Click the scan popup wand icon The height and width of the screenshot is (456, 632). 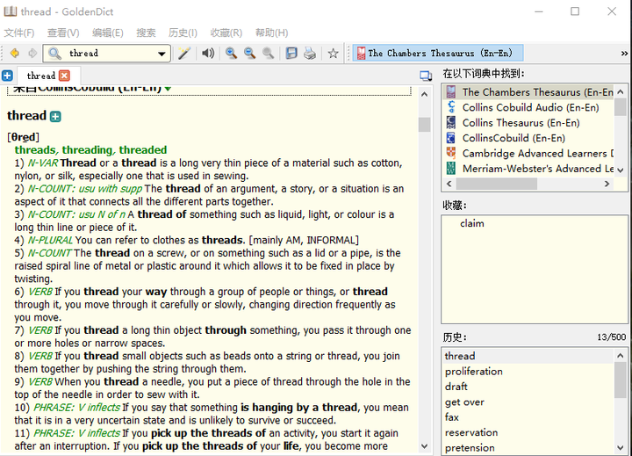[184, 54]
